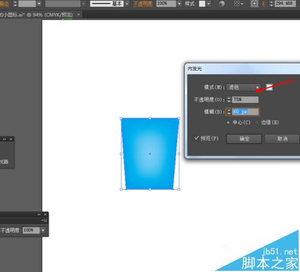This screenshot has width=300, height=272.
Task: Click the top-center selection handle of shape
Action: 150,118
